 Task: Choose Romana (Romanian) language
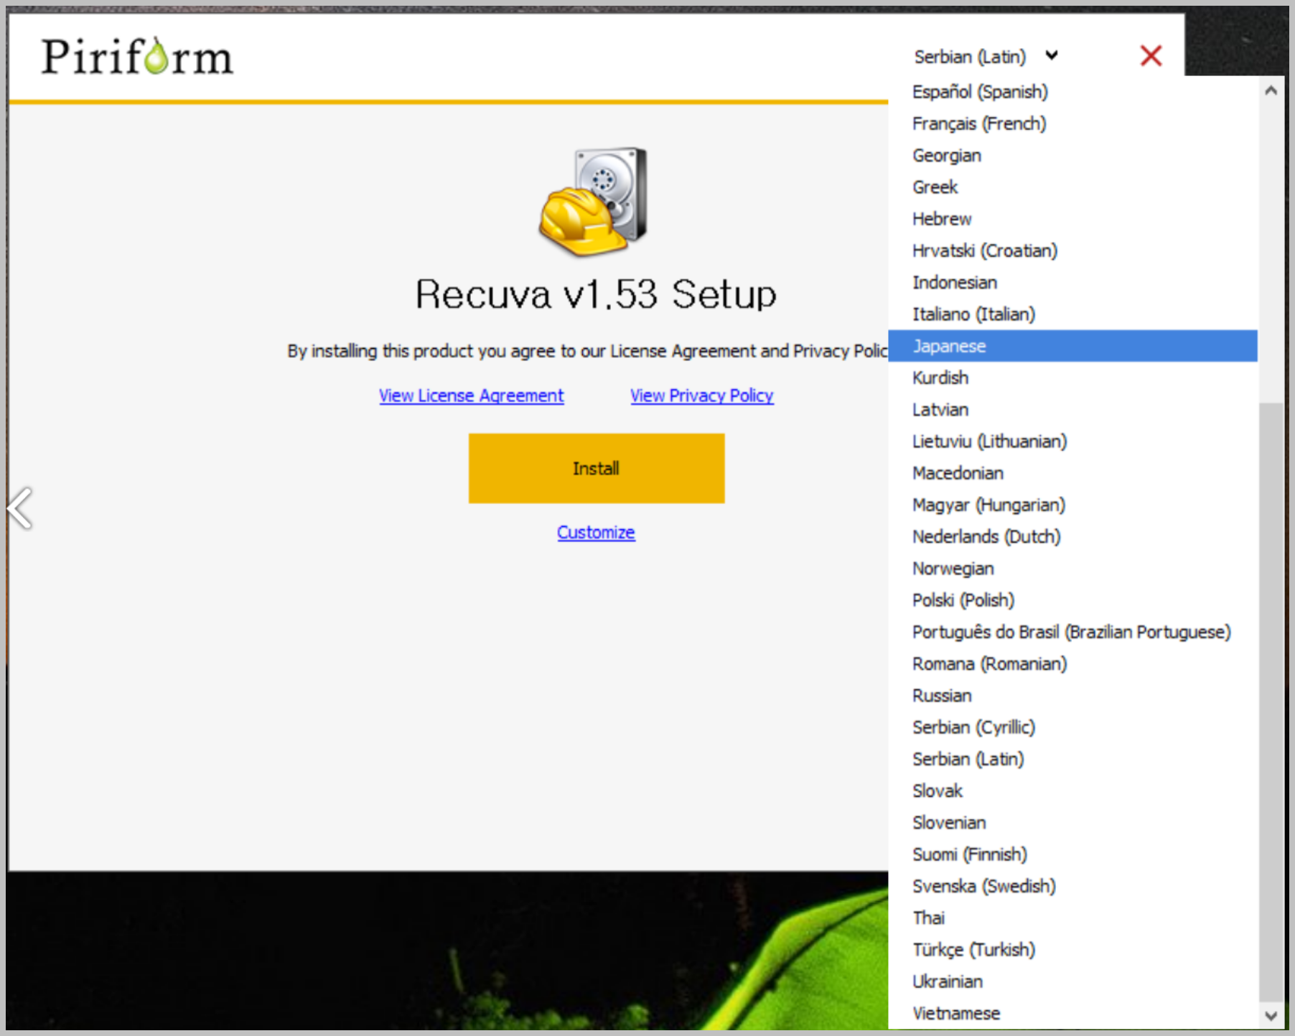tap(1072, 663)
